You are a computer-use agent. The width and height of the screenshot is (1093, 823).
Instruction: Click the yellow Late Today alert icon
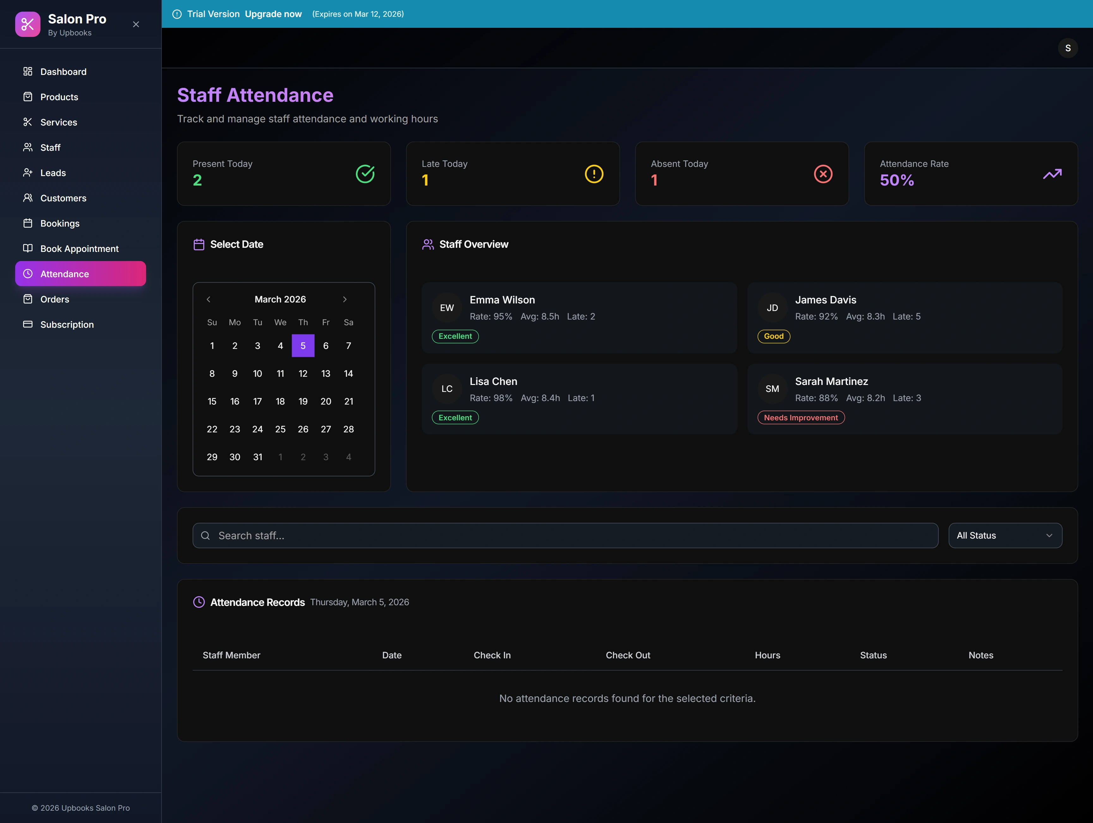[594, 174]
